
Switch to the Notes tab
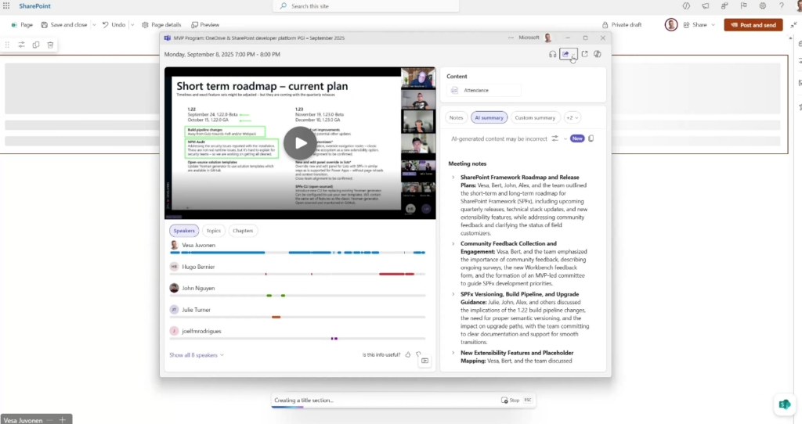point(456,117)
